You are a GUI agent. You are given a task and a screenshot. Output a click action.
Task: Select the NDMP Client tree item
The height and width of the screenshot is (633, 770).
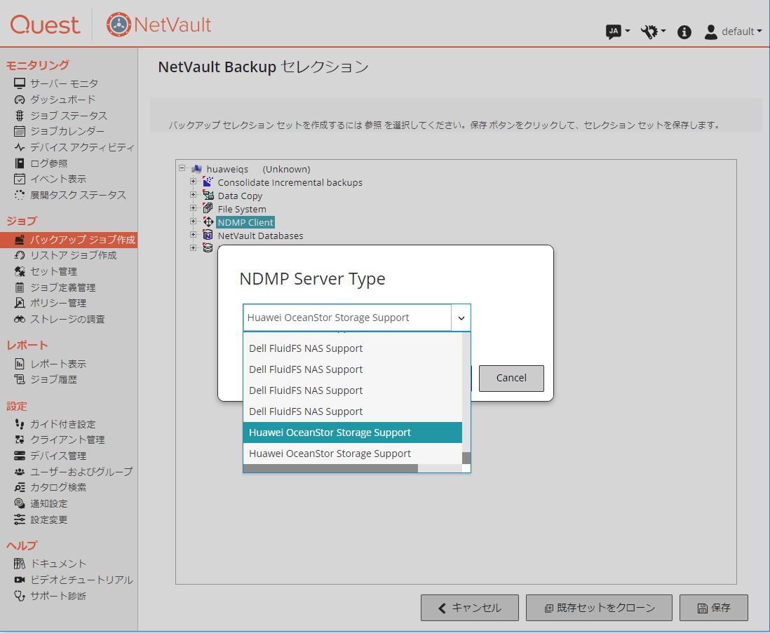pyautogui.click(x=245, y=222)
